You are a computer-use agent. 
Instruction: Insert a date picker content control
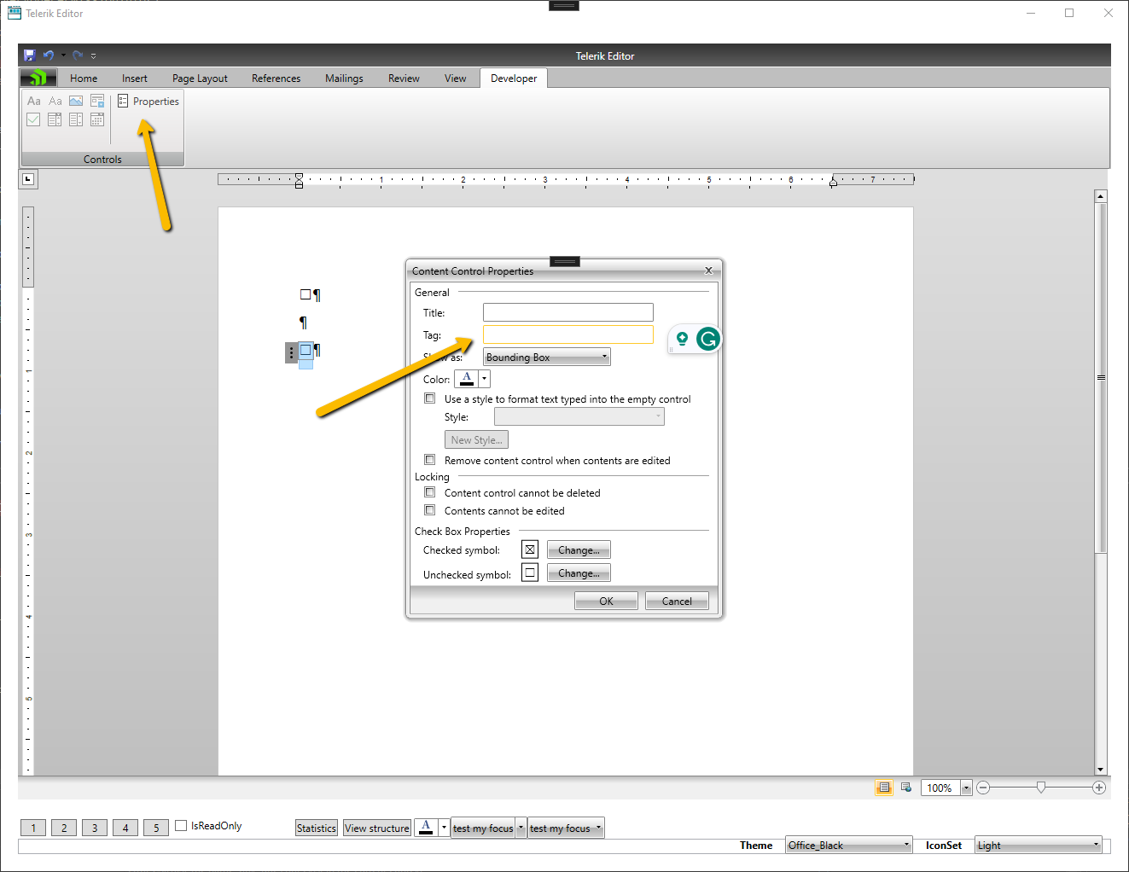tap(97, 119)
